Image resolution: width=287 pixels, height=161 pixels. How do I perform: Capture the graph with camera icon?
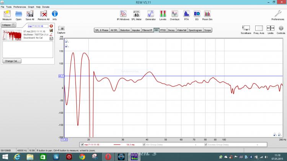pyautogui.click(x=61, y=28)
